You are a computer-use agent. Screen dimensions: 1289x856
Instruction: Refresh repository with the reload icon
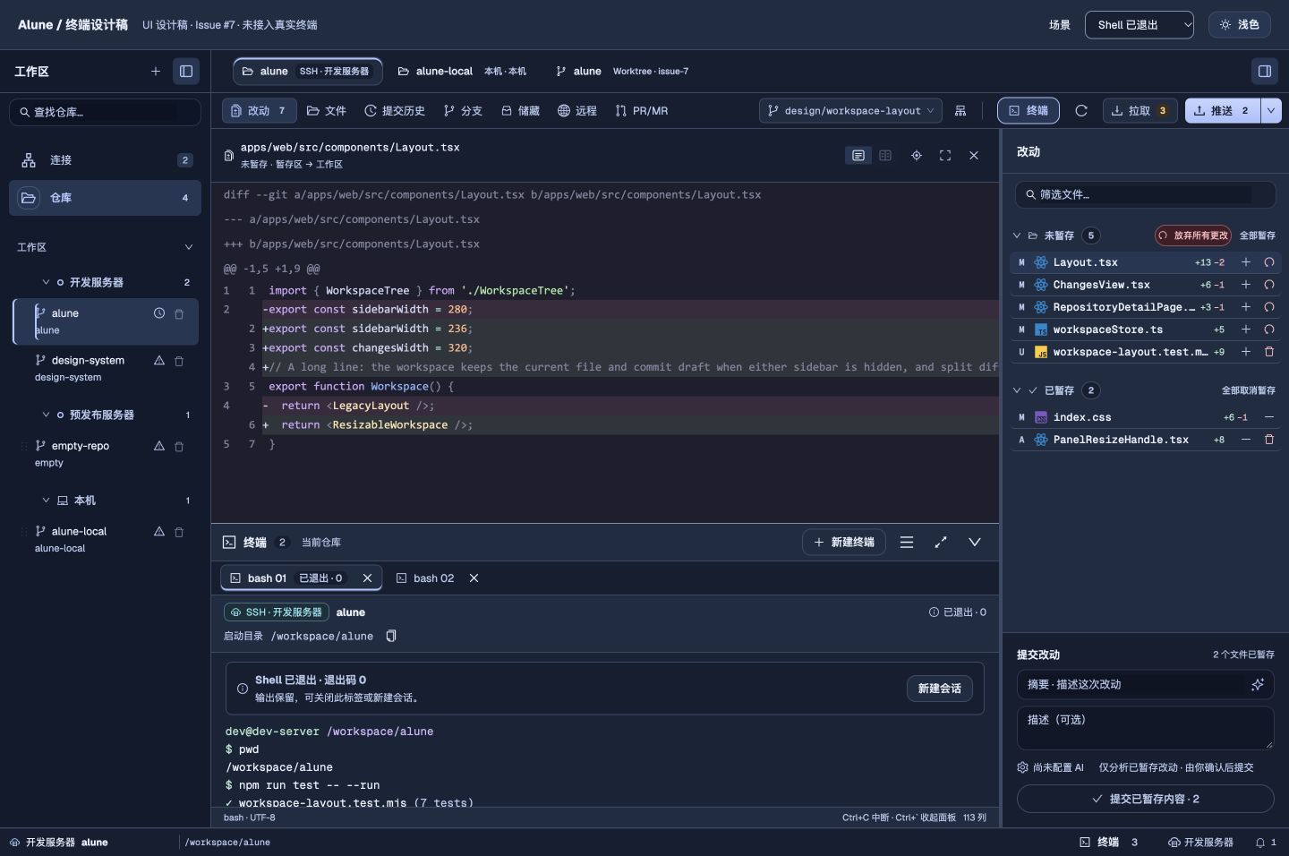point(1081,110)
